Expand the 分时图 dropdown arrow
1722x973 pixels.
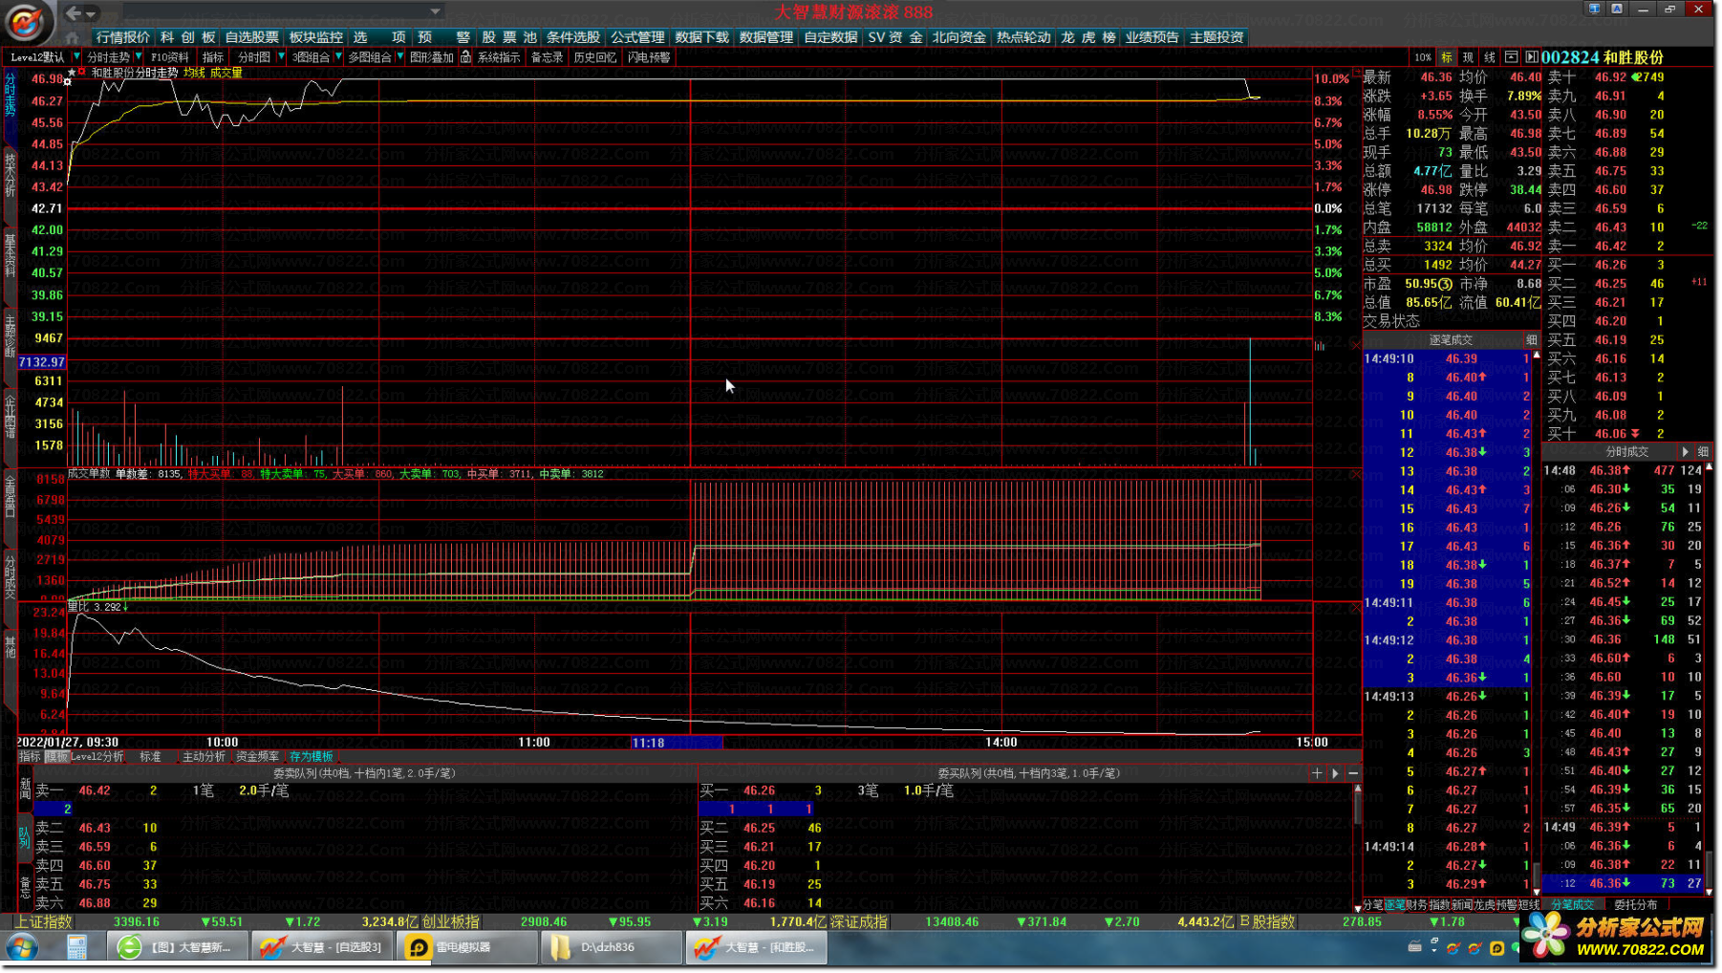coord(281,57)
